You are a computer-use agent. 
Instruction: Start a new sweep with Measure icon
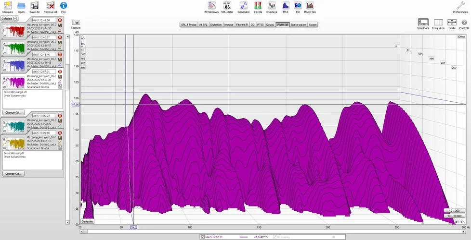(8, 5)
